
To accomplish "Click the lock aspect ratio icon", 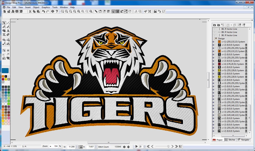I will pos(81,147).
